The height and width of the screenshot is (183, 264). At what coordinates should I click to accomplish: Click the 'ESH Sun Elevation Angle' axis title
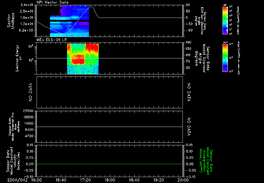tap(200, 21)
